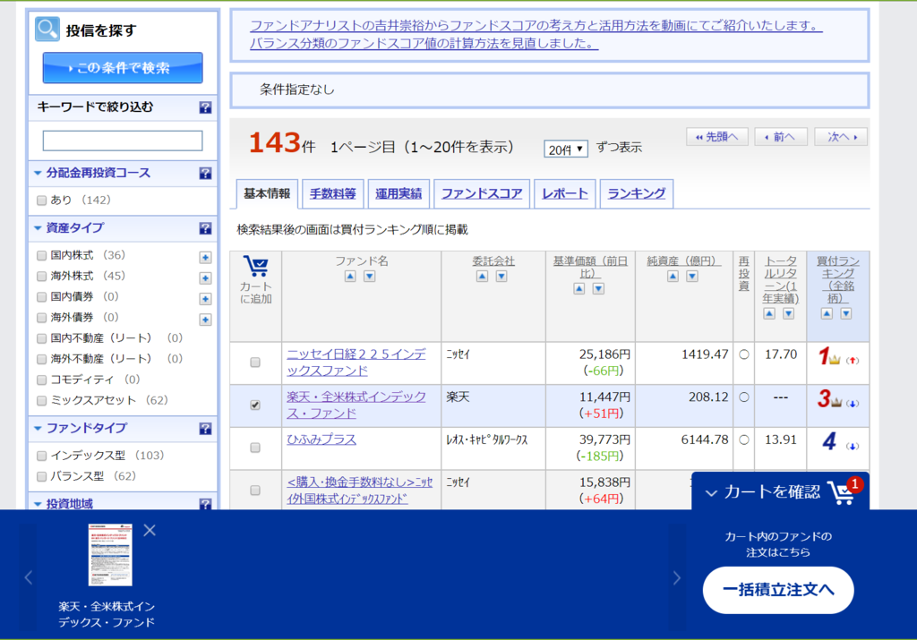Screen dimensions: 917x640
Task: Open バランス分類のファンドスコア値 announcement link
Action: pos(424,43)
